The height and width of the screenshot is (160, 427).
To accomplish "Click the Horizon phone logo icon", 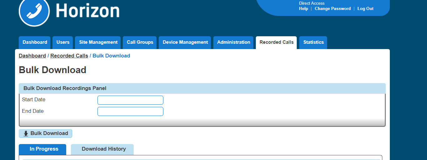I will 34,11.
